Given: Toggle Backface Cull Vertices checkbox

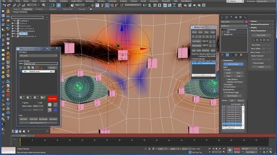Looking at the screenshot, I should click(x=226, y=82).
